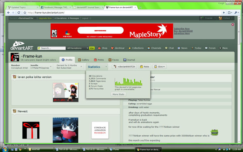The image size is (243, 152).
Task: Open the Chat icon link
Action: point(169,48)
